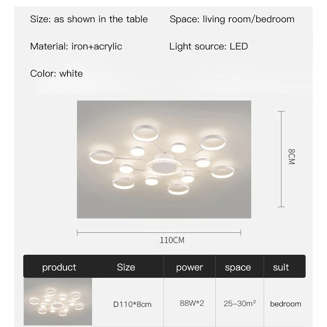Select the "bedroom" suit cell

(285, 304)
